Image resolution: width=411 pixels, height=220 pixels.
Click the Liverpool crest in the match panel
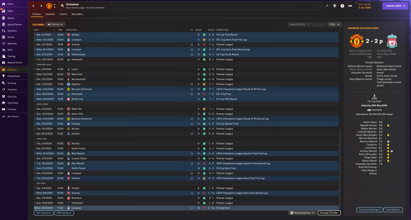392,41
